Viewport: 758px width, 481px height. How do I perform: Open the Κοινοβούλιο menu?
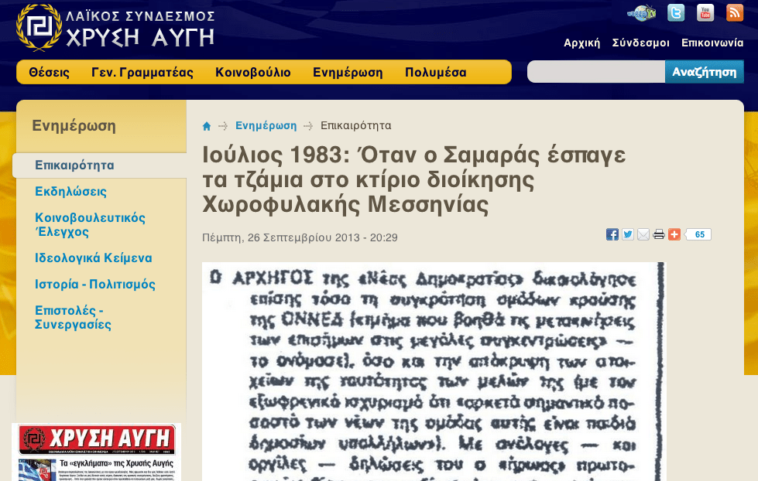(x=253, y=73)
